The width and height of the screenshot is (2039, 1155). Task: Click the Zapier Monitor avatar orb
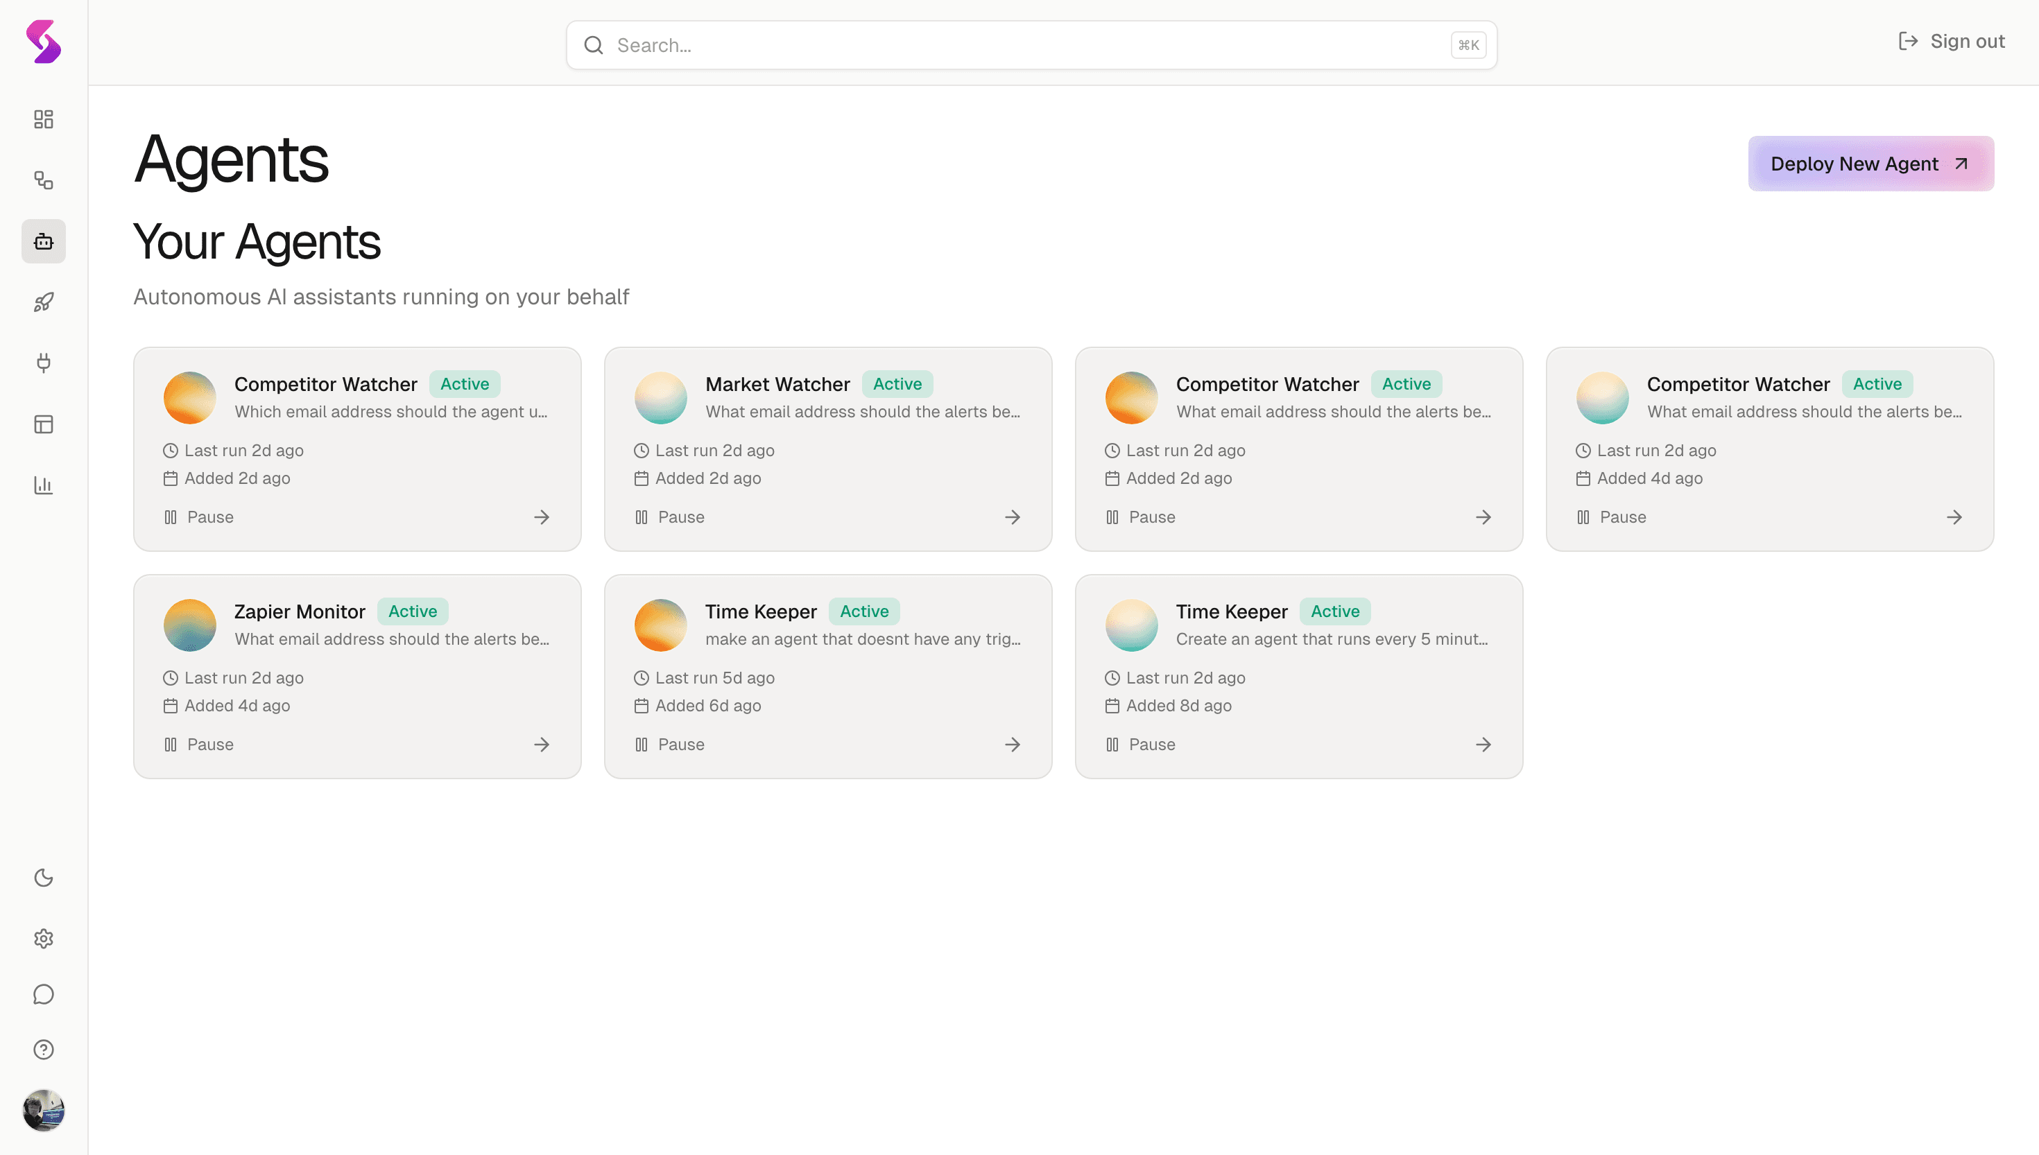tap(189, 626)
